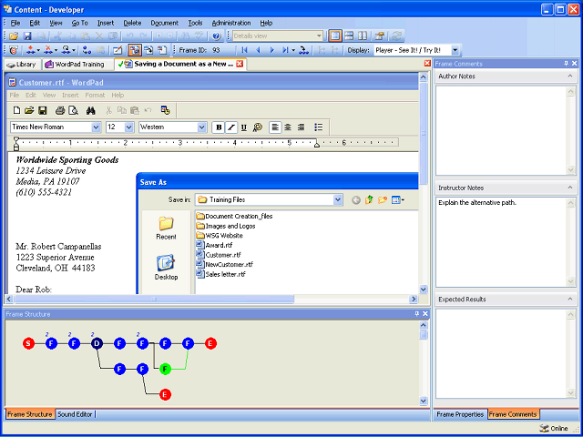Pin the Frame Comments pane
This screenshot has height=437, width=583.
567,64
